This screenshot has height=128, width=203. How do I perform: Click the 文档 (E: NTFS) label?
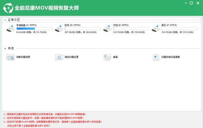(x=121, y=25)
